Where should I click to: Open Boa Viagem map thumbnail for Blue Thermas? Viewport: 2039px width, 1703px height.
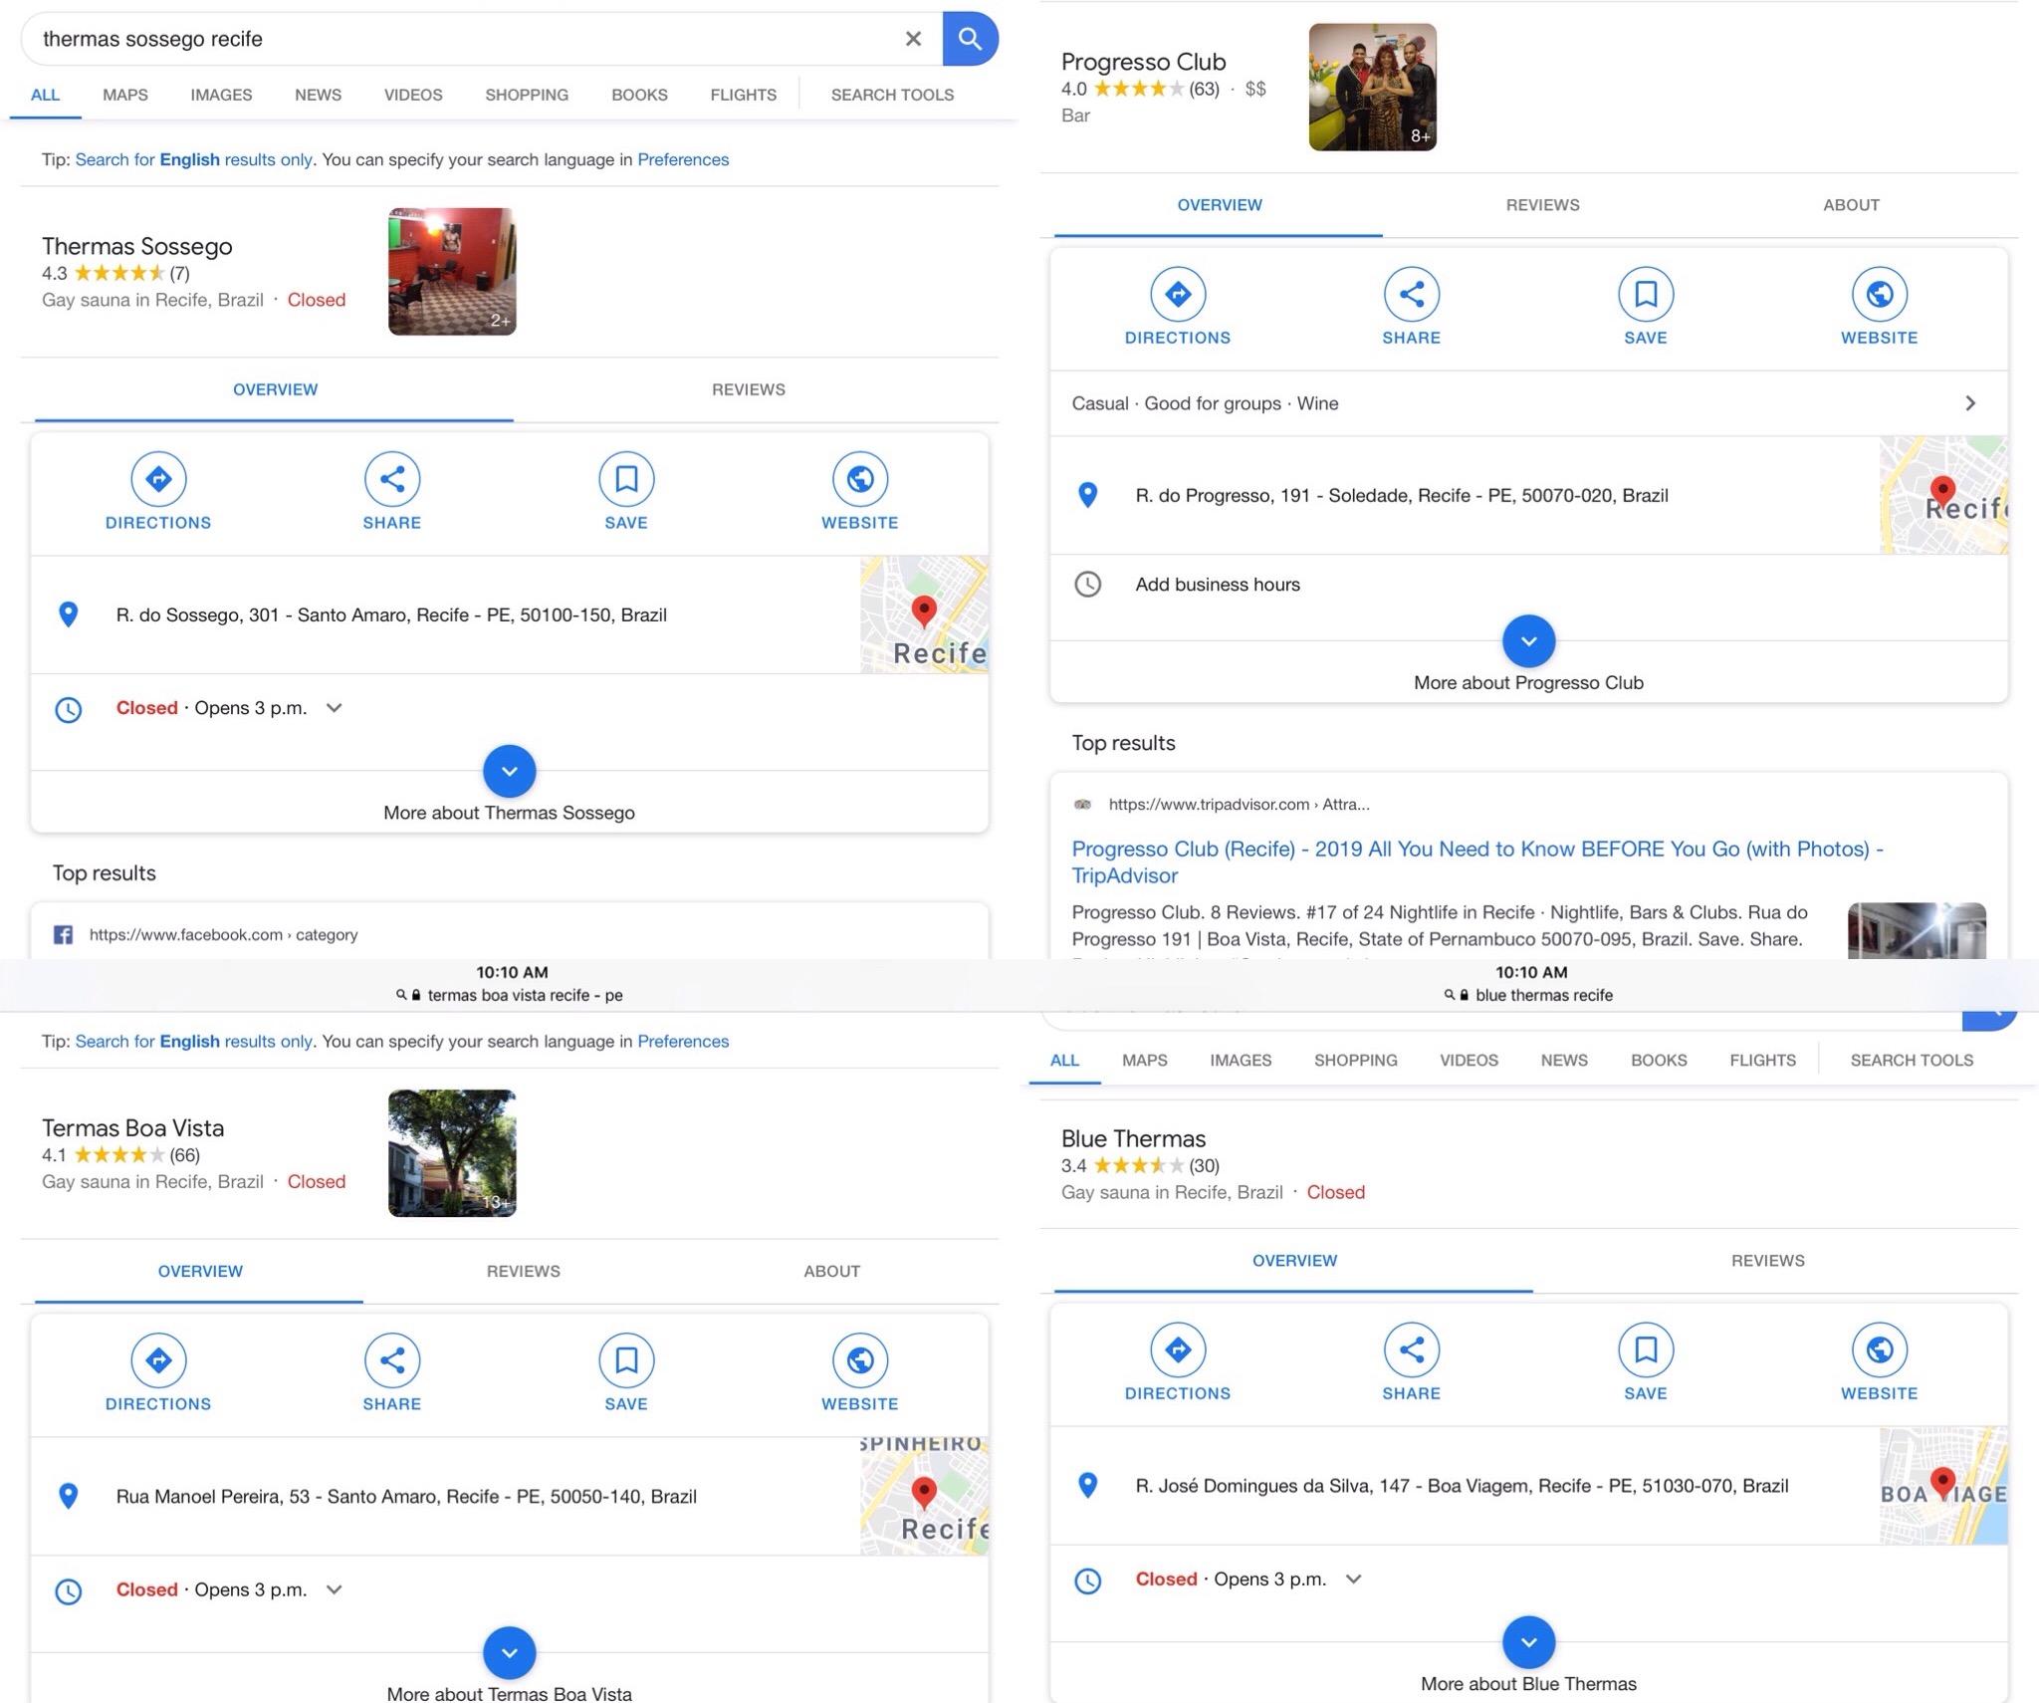[1943, 1486]
